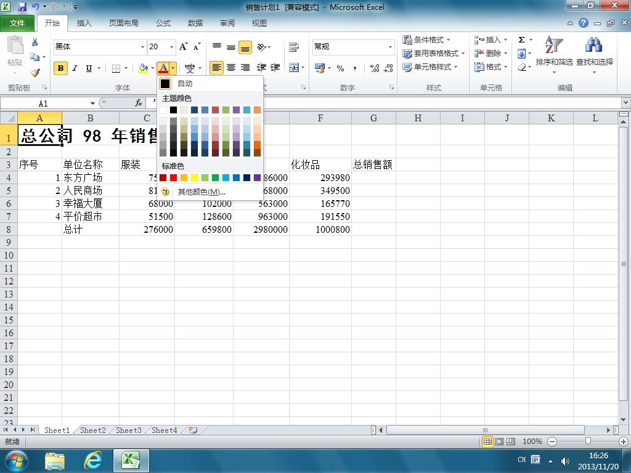
Task: Select cell F8 with value 1000800
Action: tap(320, 229)
